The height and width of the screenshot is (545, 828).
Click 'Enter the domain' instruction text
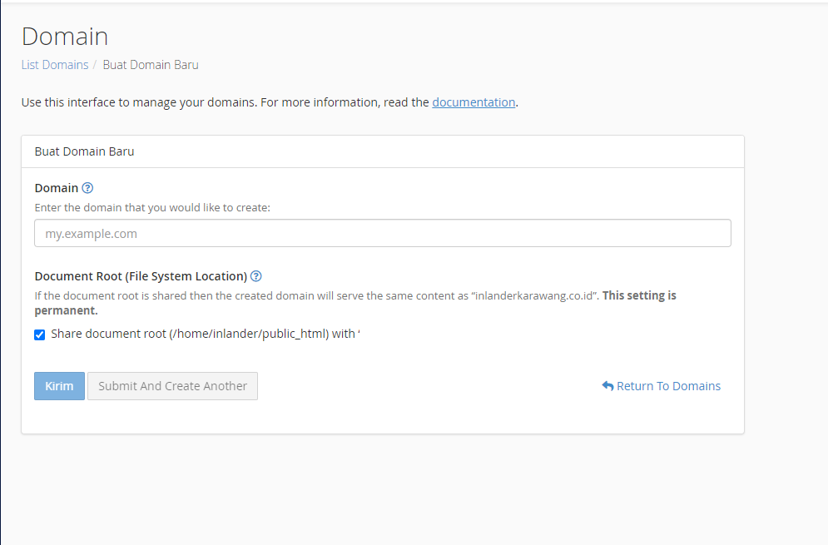152,207
